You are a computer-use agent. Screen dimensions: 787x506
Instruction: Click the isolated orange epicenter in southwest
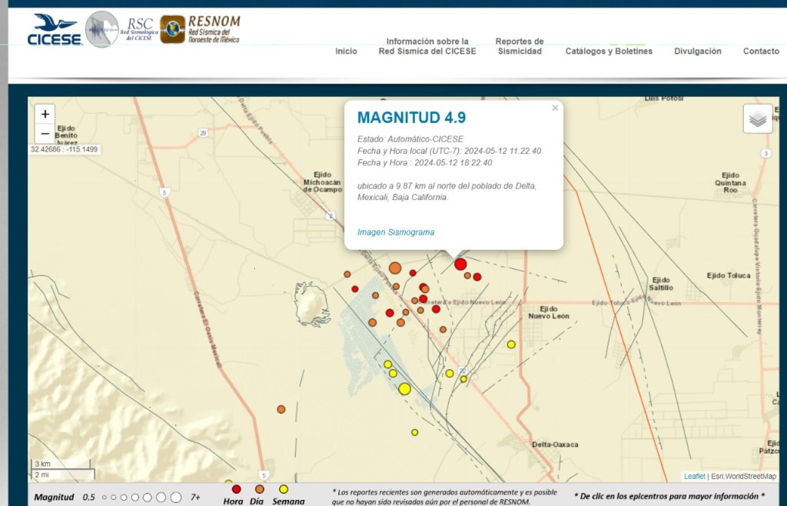point(281,409)
